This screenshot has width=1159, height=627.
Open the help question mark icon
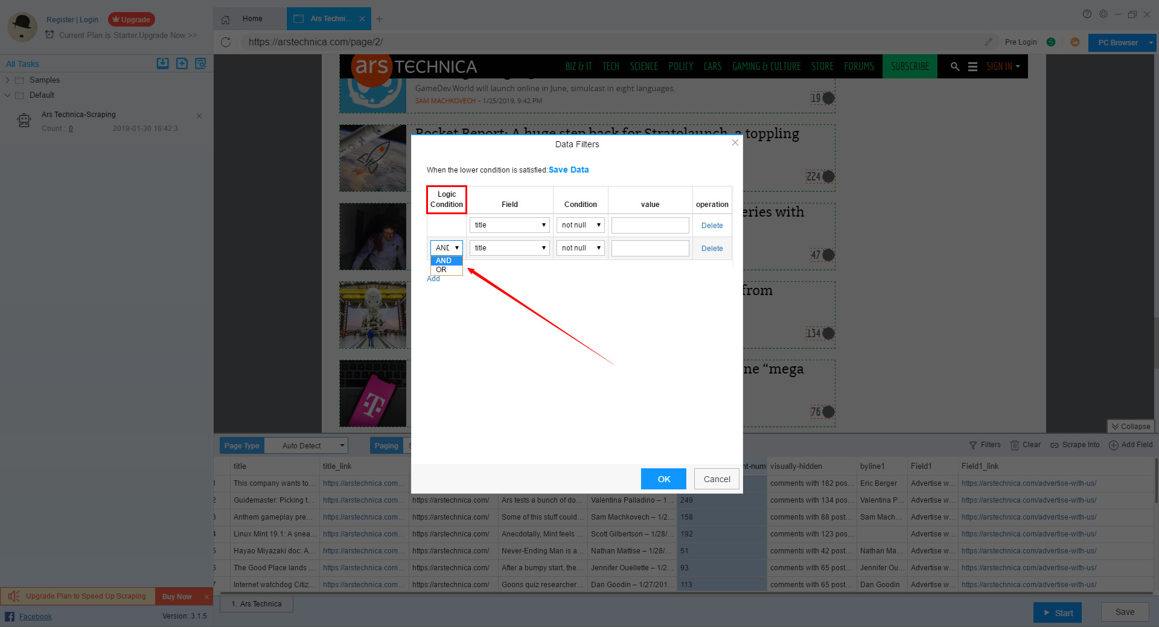(x=1087, y=14)
